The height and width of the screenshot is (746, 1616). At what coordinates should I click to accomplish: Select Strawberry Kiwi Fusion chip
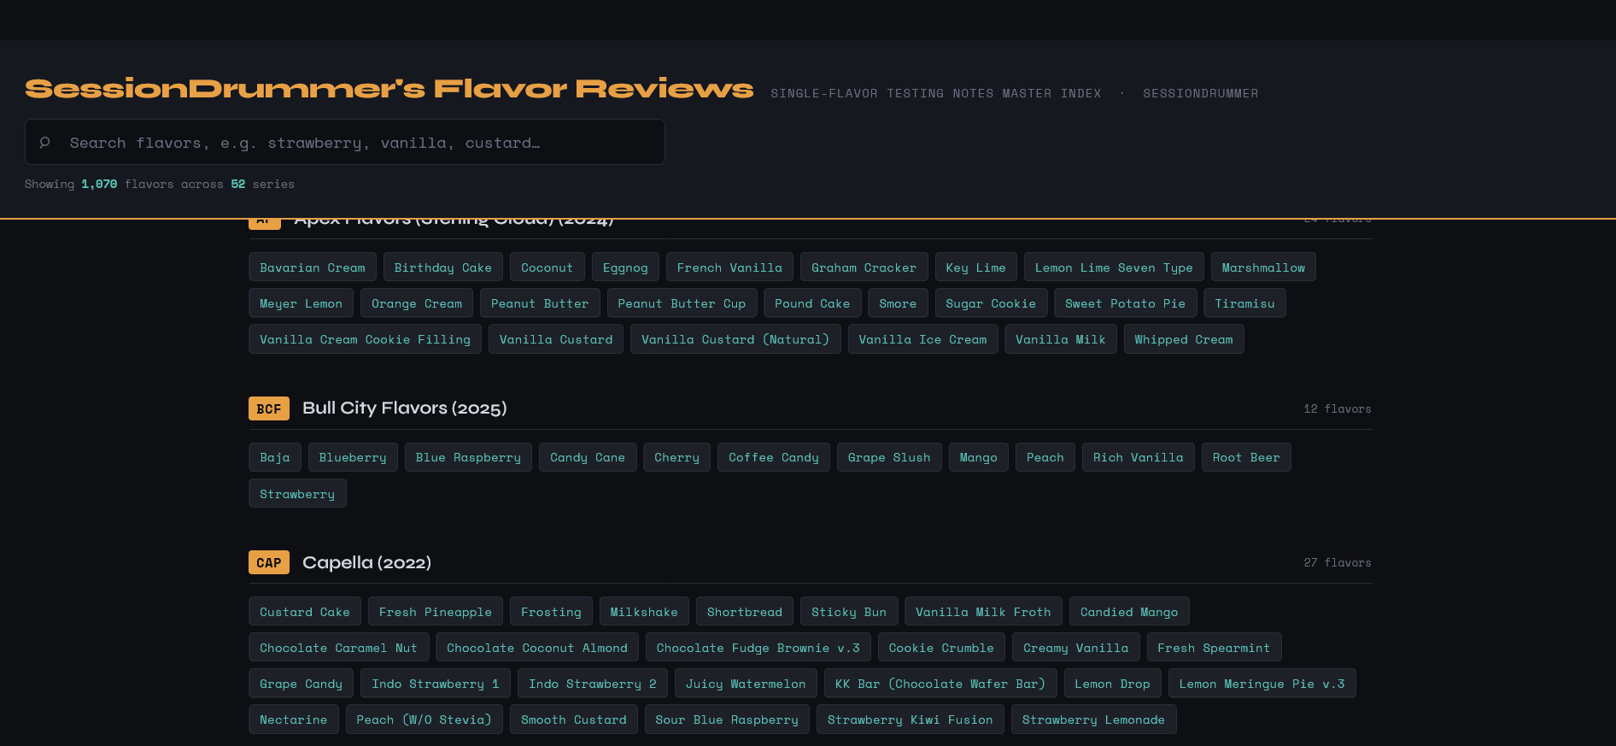910,720
